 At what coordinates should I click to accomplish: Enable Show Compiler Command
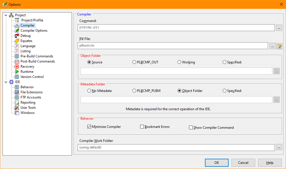click(191, 127)
